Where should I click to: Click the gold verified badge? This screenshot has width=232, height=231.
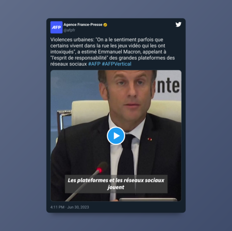point(105,25)
